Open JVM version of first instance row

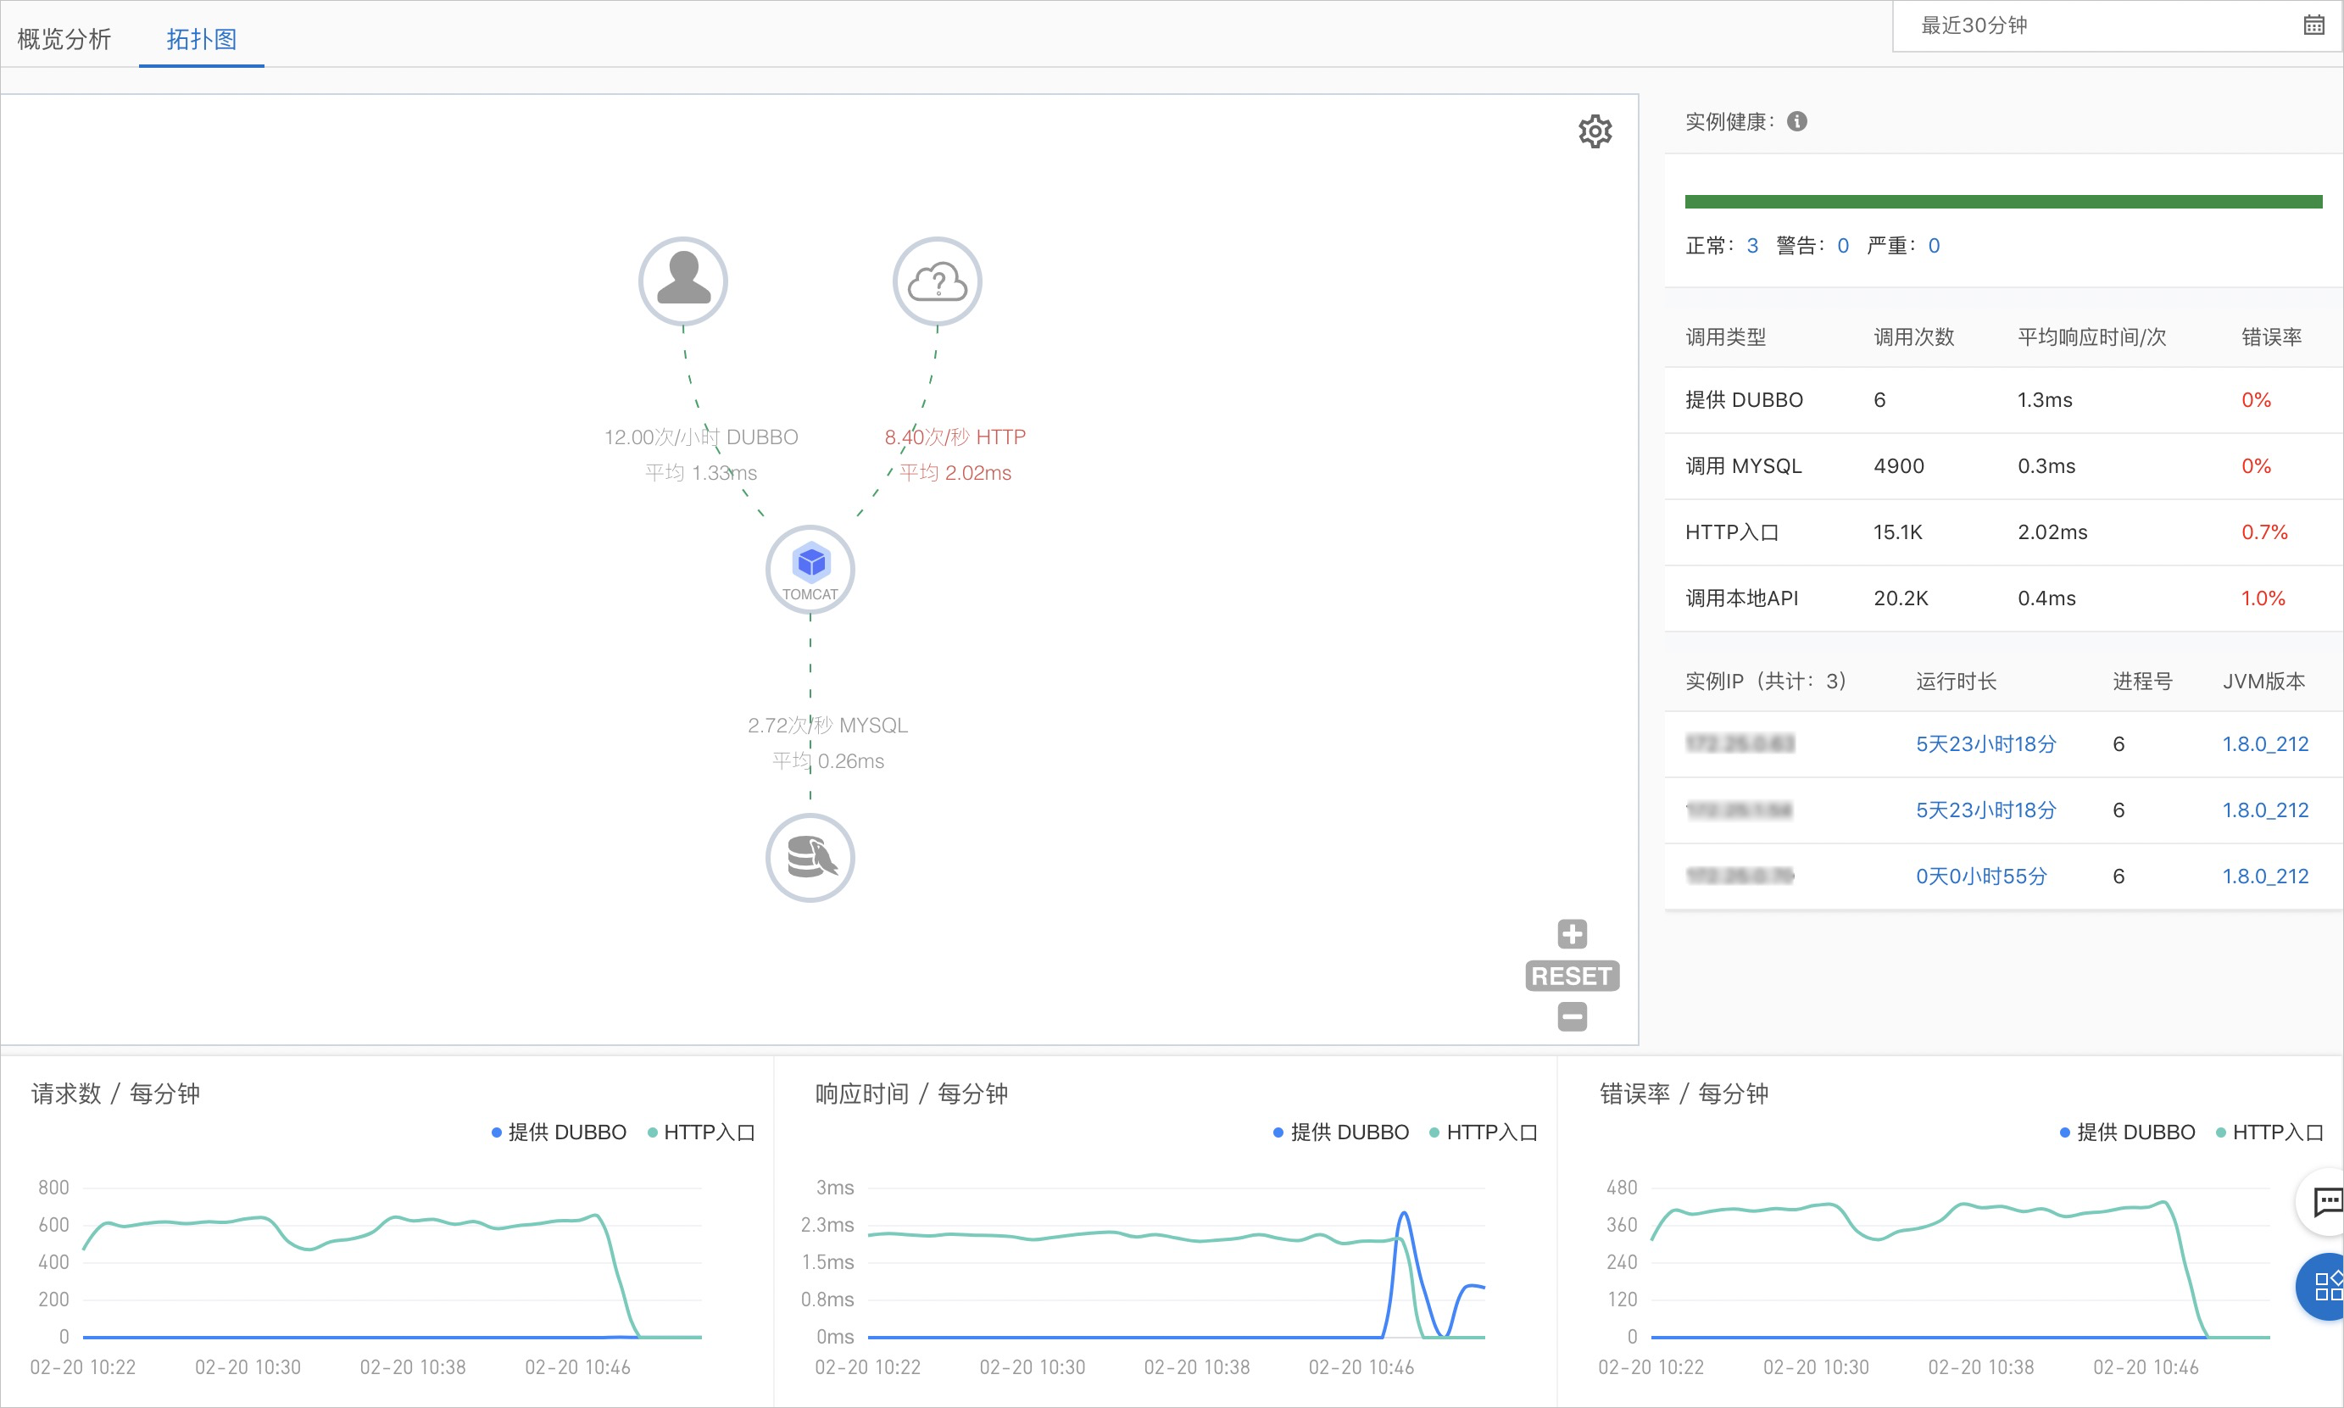[2265, 744]
